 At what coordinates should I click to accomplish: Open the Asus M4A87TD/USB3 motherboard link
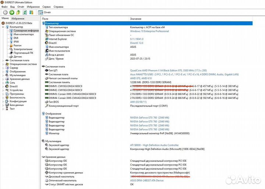click(184, 75)
